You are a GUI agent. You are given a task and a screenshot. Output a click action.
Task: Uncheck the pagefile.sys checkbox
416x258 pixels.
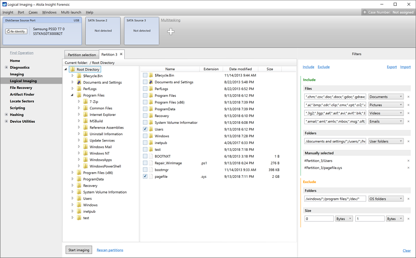(x=145, y=176)
